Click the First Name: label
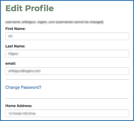The width and height of the screenshot is (134, 121). 15,29
